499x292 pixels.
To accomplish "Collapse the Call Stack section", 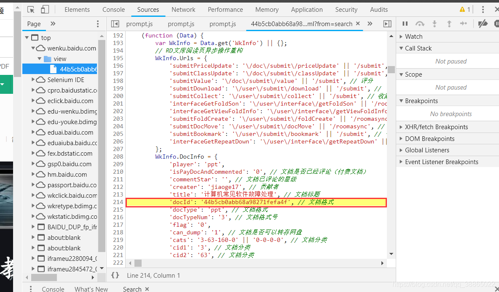I will (x=401, y=48).
